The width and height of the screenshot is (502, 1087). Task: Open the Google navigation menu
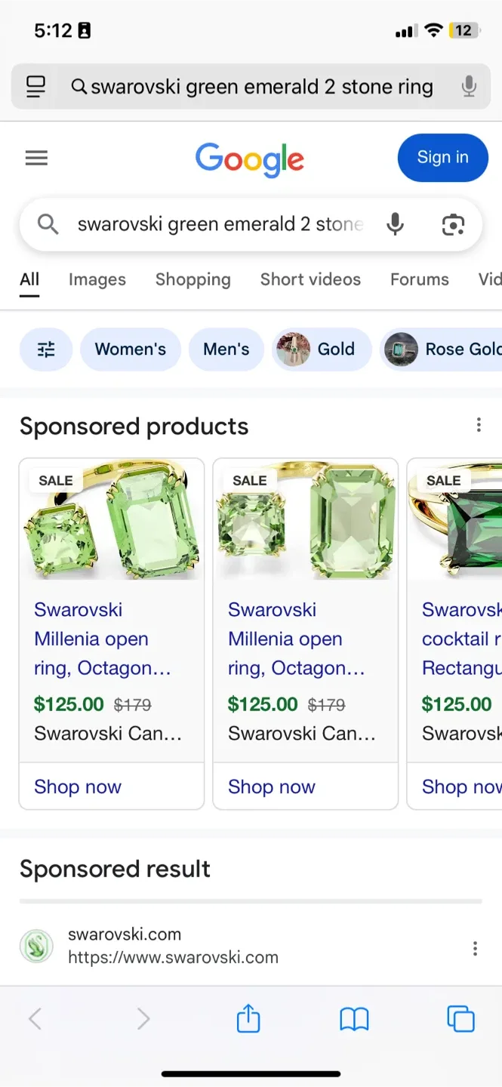click(x=35, y=158)
